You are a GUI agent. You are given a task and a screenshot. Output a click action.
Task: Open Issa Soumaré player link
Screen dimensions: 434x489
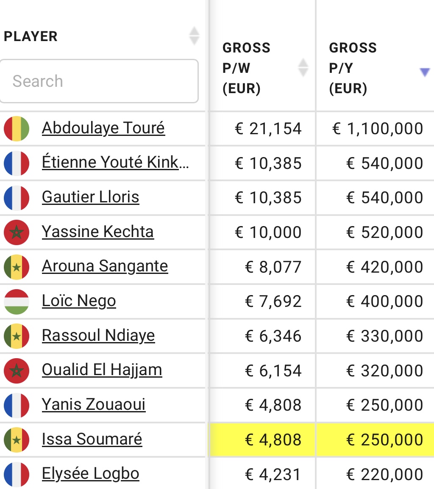coord(92,439)
